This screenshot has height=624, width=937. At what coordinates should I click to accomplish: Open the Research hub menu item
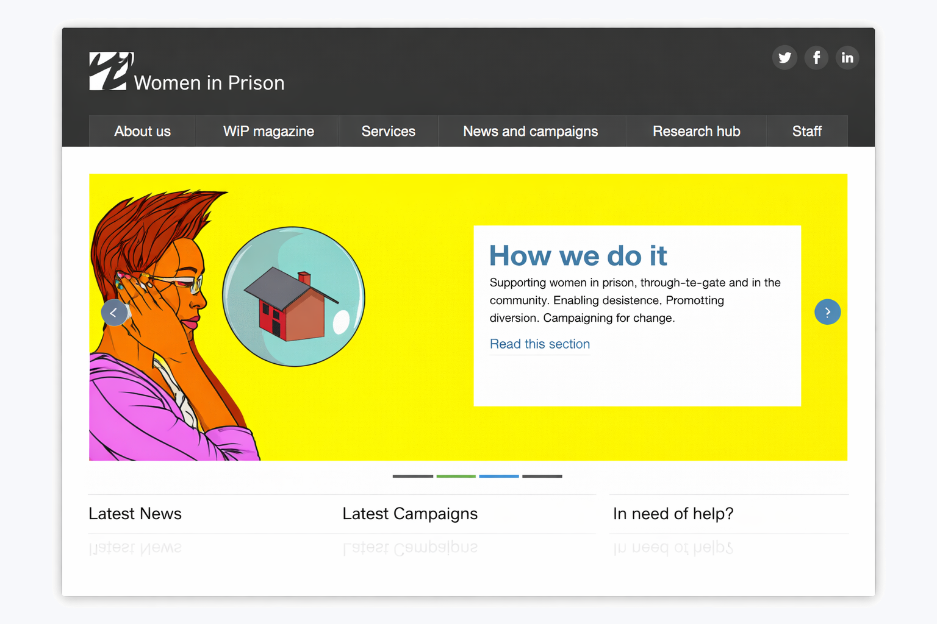(696, 131)
